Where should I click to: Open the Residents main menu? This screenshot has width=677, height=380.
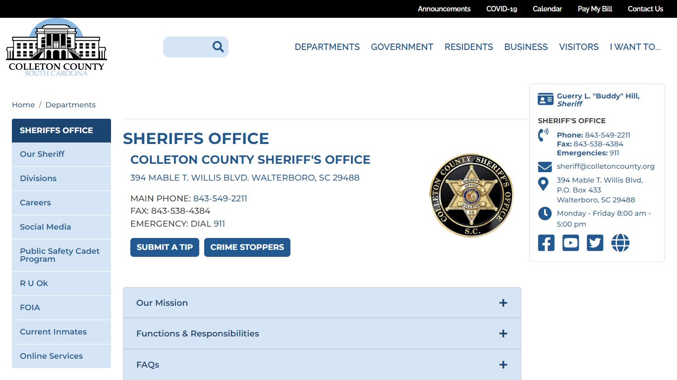point(469,47)
